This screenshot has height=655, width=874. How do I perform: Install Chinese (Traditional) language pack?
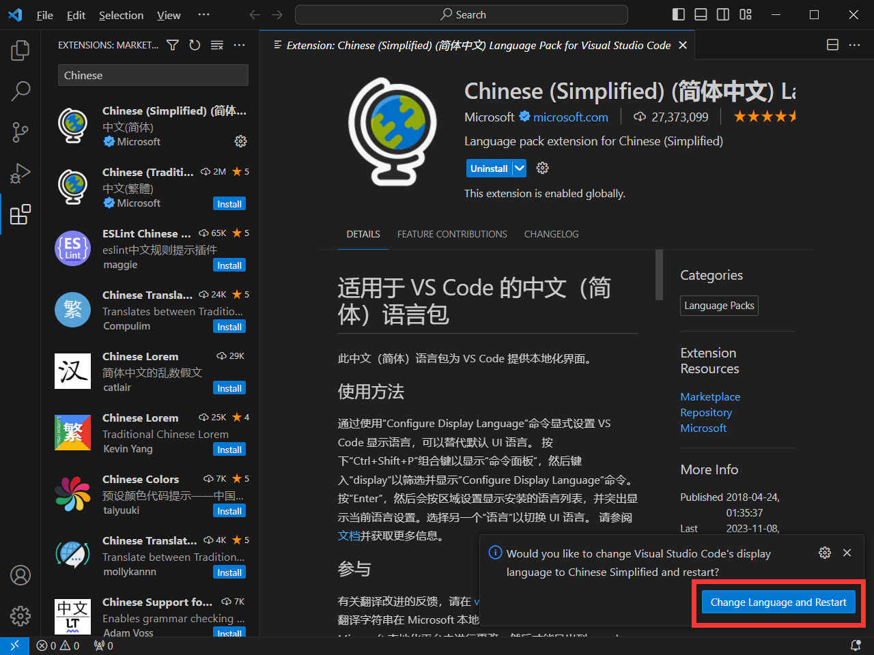pos(229,204)
